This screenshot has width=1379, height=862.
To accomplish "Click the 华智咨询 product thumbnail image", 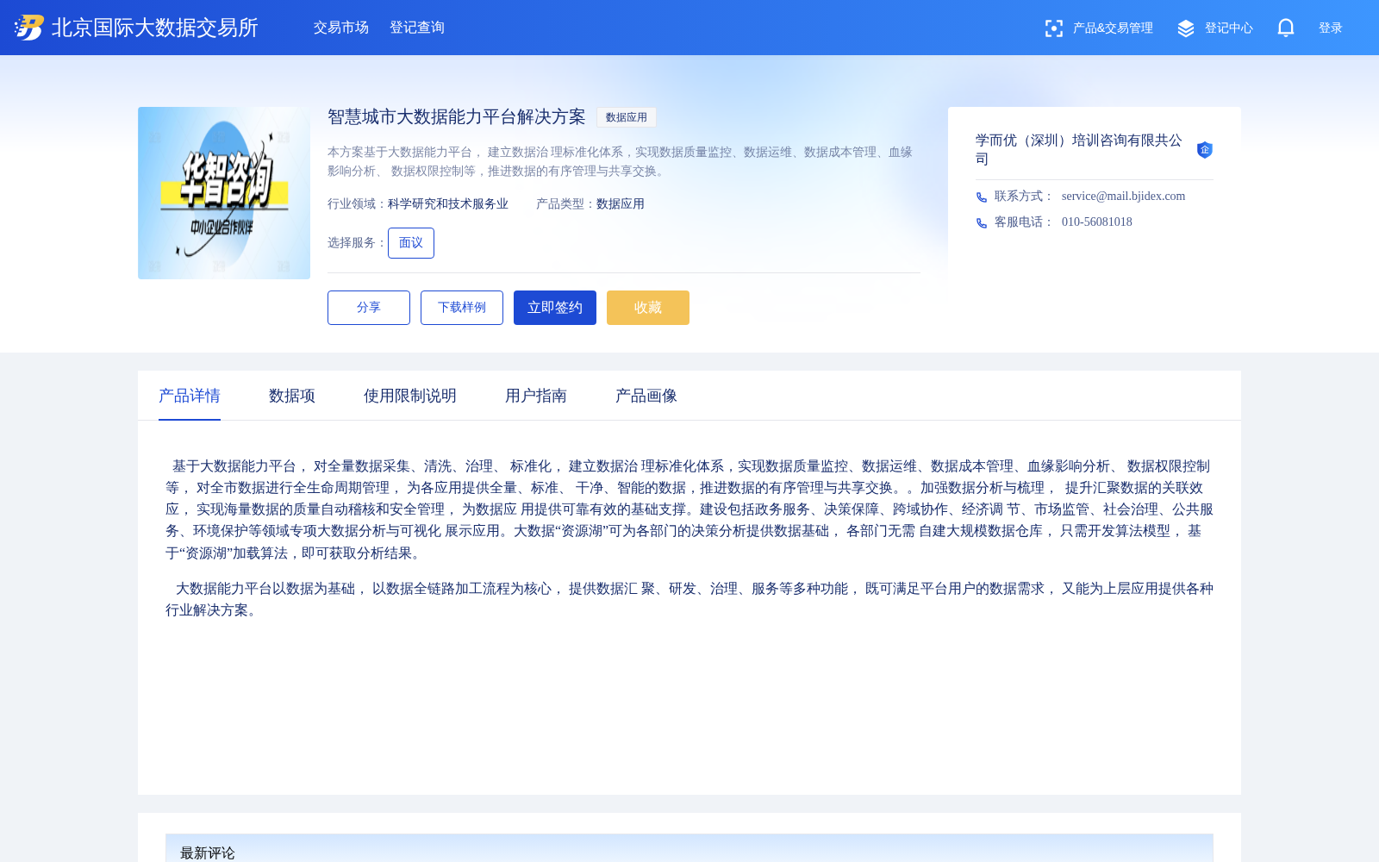I will (x=224, y=193).
